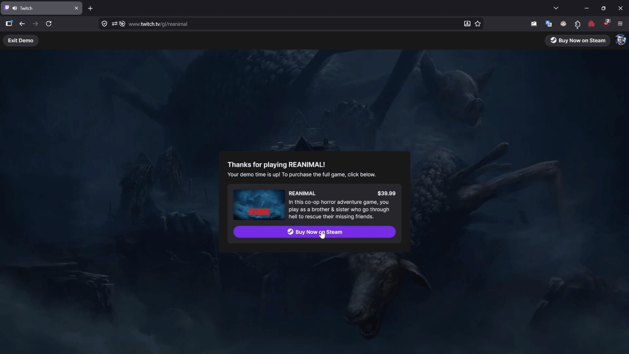Expand the list all tabs chevron
This screenshot has height=354, width=629.
pyautogui.click(x=556, y=8)
